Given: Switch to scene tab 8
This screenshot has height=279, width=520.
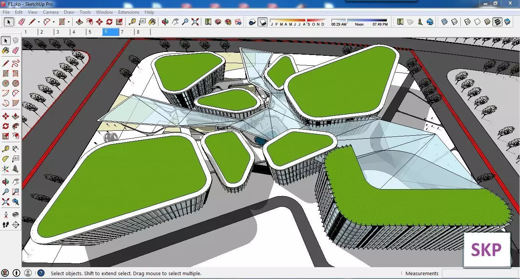Looking at the screenshot, I should (142, 32).
